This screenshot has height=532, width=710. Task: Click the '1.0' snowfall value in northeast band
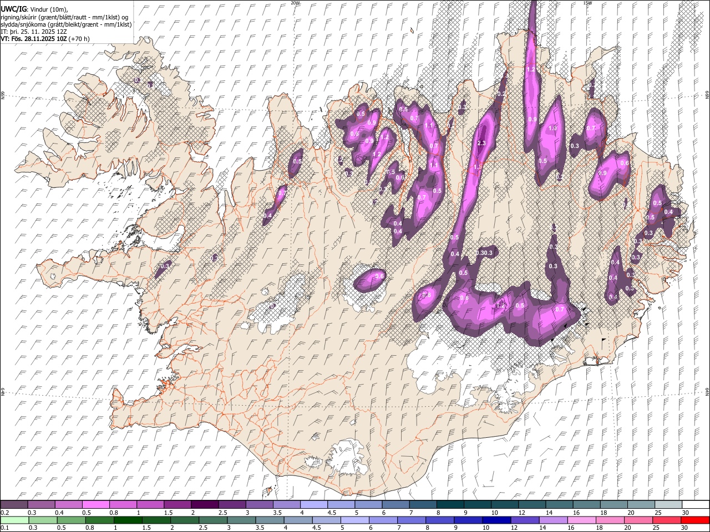tap(552, 129)
